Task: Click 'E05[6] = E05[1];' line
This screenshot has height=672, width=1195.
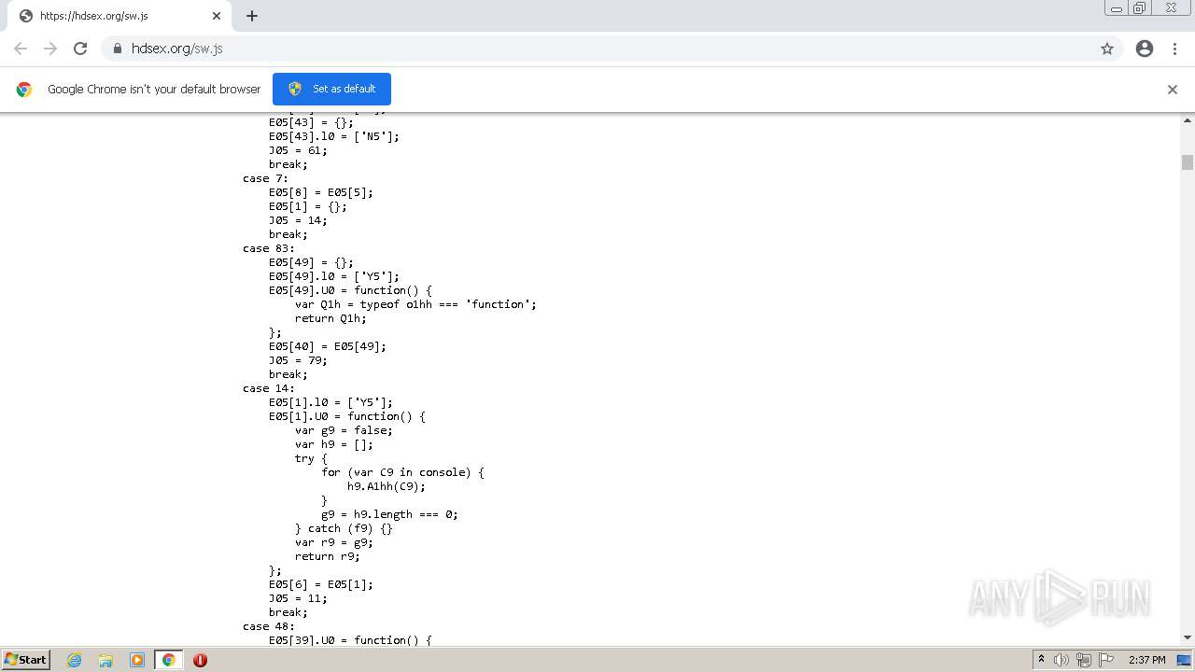Action: point(321,584)
